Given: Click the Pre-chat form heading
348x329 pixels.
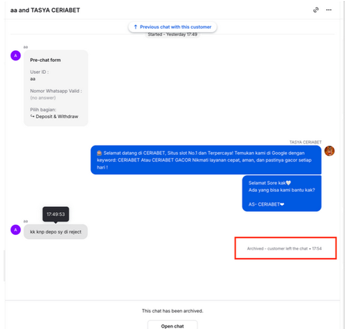Looking at the screenshot, I should tap(45, 60).
